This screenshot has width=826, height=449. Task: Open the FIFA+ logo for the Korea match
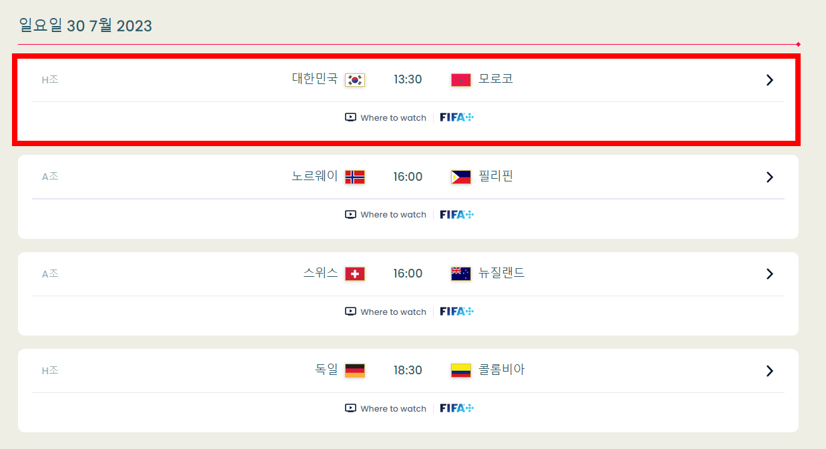pyautogui.click(x=458, y=117)
